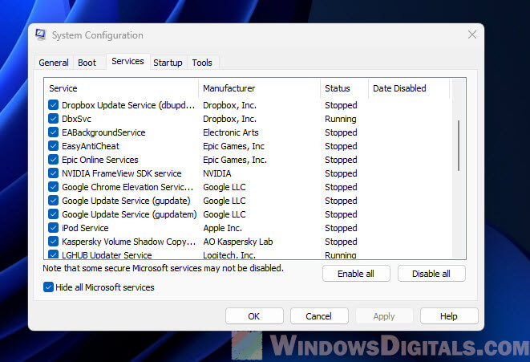Uncheck NVIDIA FrameView SDK service checkbox
The height and width of the screenshot is (362, 530).
click(53, 173)
